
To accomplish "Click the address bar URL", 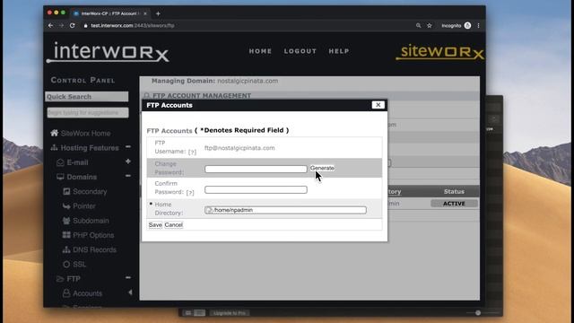I will [x=133, y=26].
